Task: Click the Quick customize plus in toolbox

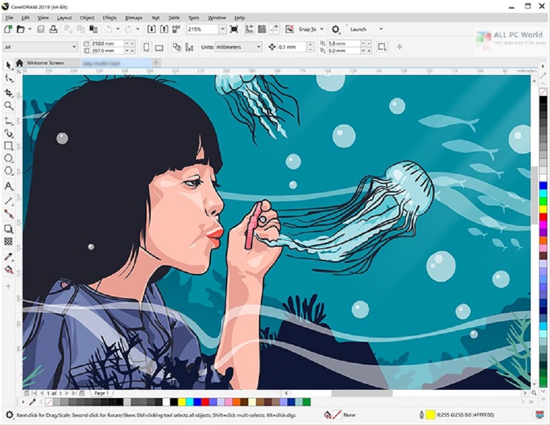Action: [8, 286]
